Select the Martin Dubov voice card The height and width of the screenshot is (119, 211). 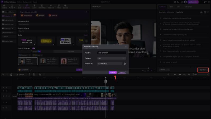point(49,61)
